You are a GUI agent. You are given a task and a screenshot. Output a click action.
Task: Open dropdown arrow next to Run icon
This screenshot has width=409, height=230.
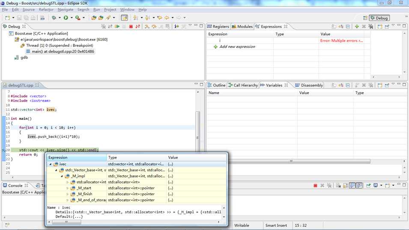pyautogui.click(x=72, y=18)
